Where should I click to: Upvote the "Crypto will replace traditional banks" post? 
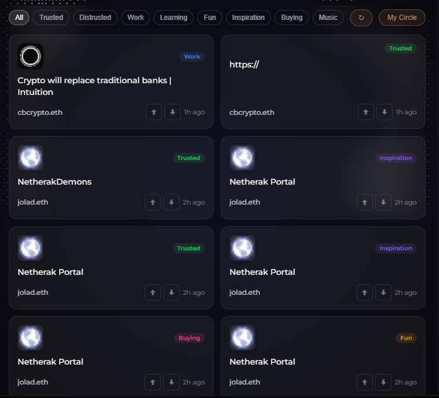click(153, 112)
